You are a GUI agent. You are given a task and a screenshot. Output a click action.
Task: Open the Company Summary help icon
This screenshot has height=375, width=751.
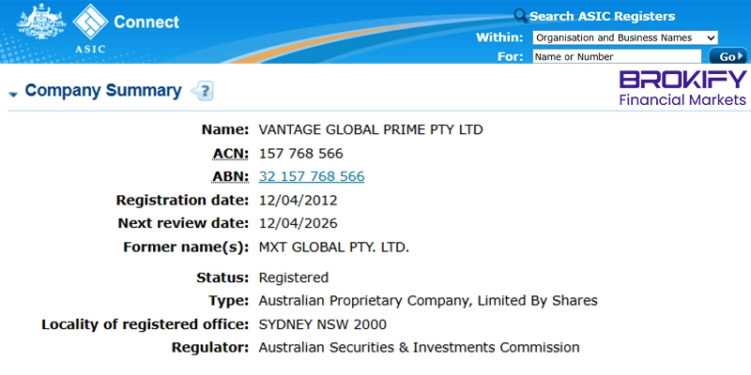202,91
